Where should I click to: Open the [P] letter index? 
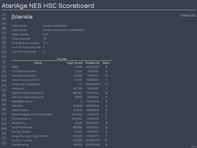click(x=4, y=95)
